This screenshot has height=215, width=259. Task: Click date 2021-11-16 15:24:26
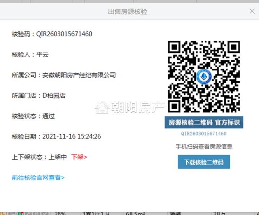(x=72, y=137)
